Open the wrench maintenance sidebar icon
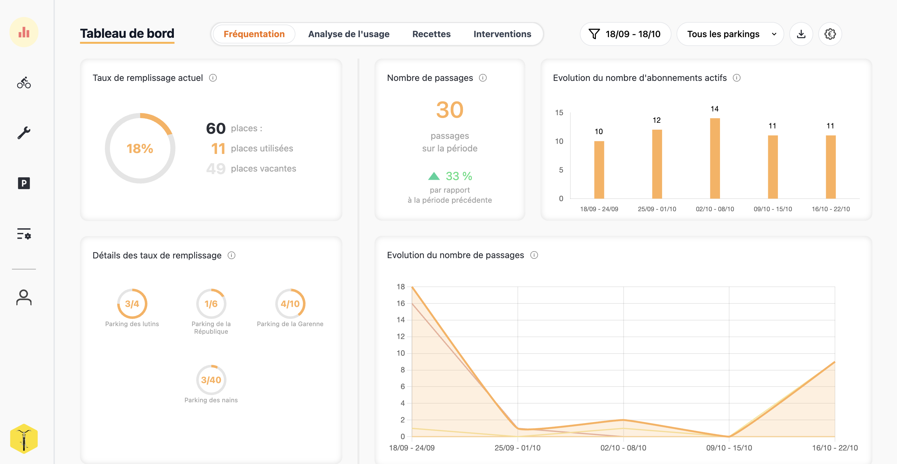The image size is (897, 464). tap(24, 133)
